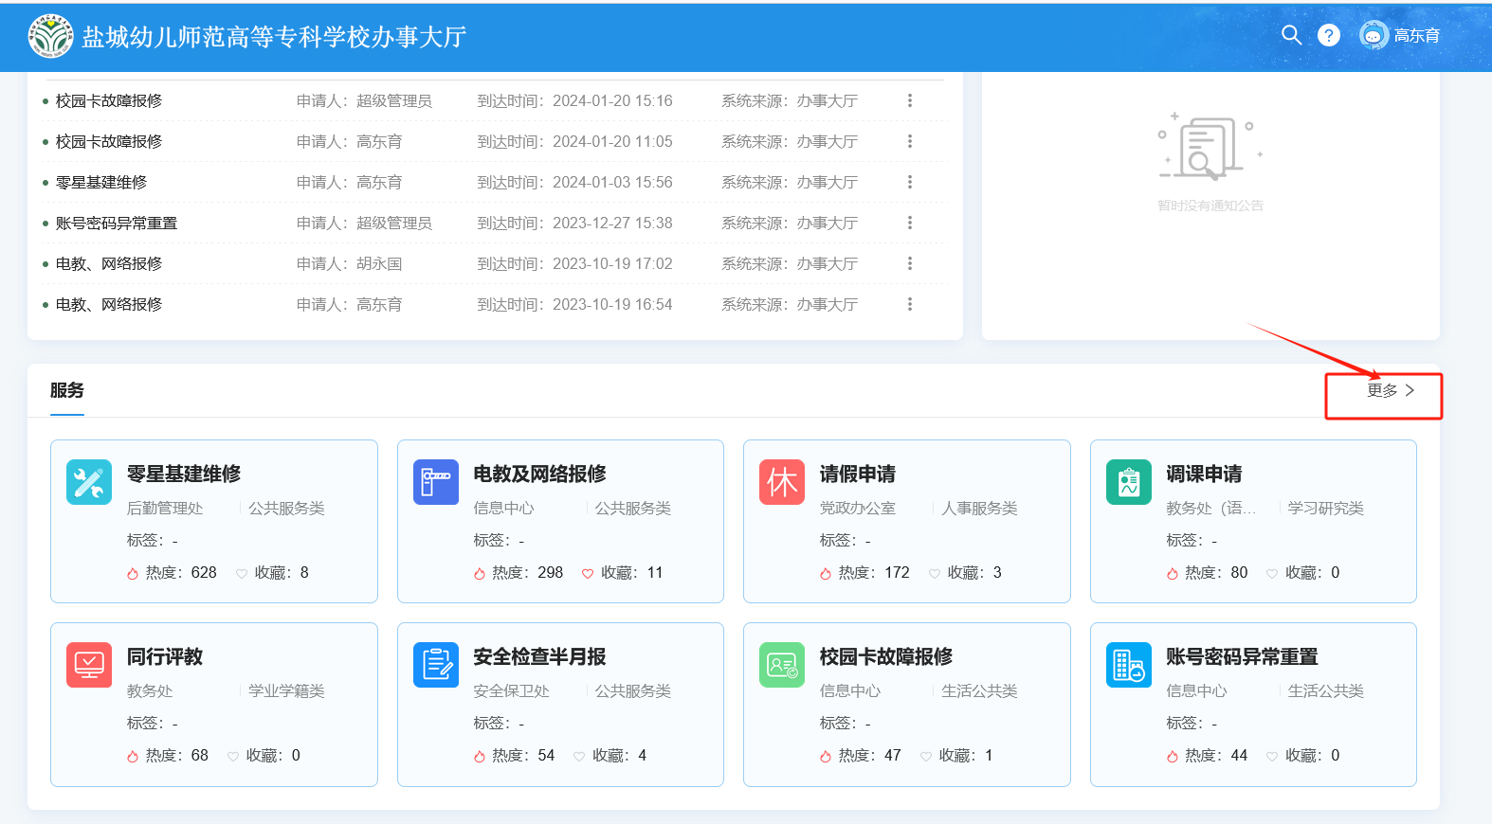Open options menu for 账号密码异常重置 request row

tap(910, 223)
